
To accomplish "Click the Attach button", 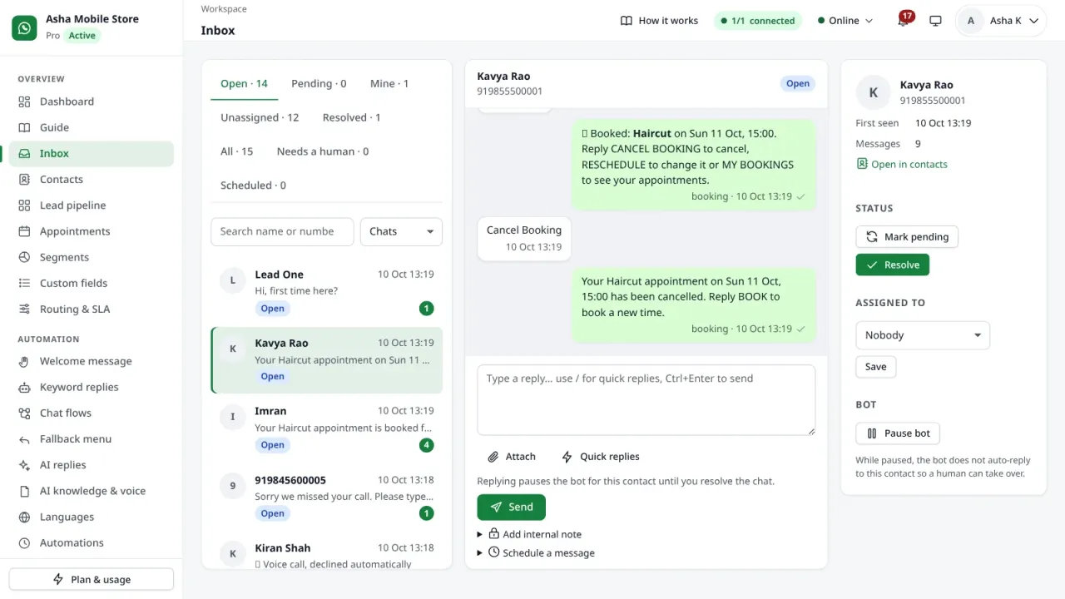I will pyautogui.click(x=512, y=457).
